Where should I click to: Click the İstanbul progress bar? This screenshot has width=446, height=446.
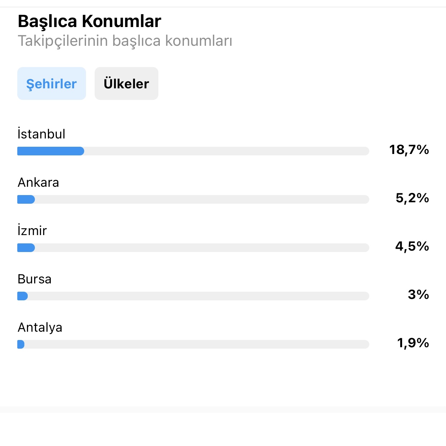193,151
